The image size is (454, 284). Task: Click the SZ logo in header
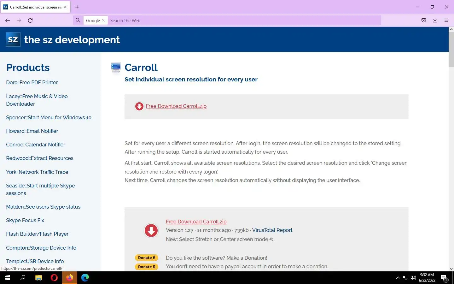(13, 39)
